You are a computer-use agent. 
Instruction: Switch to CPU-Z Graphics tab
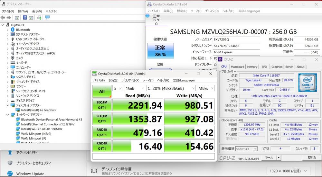click(x=277, y=67)
